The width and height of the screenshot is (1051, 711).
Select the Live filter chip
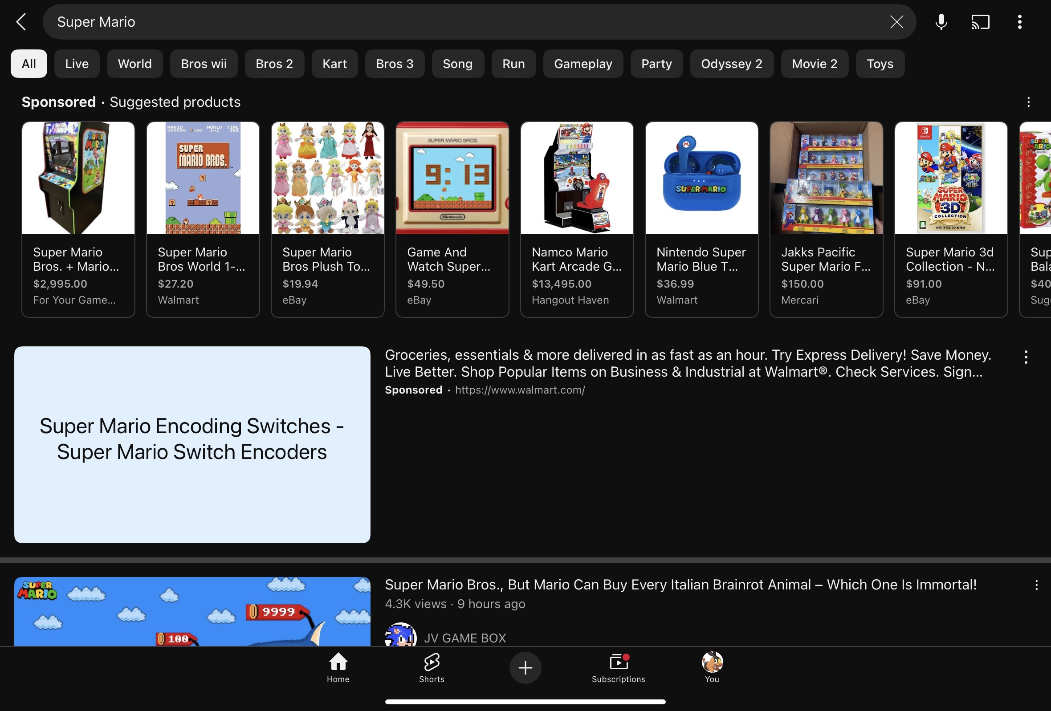(77, 64)
